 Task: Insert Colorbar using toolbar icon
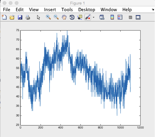coord(112,17)
